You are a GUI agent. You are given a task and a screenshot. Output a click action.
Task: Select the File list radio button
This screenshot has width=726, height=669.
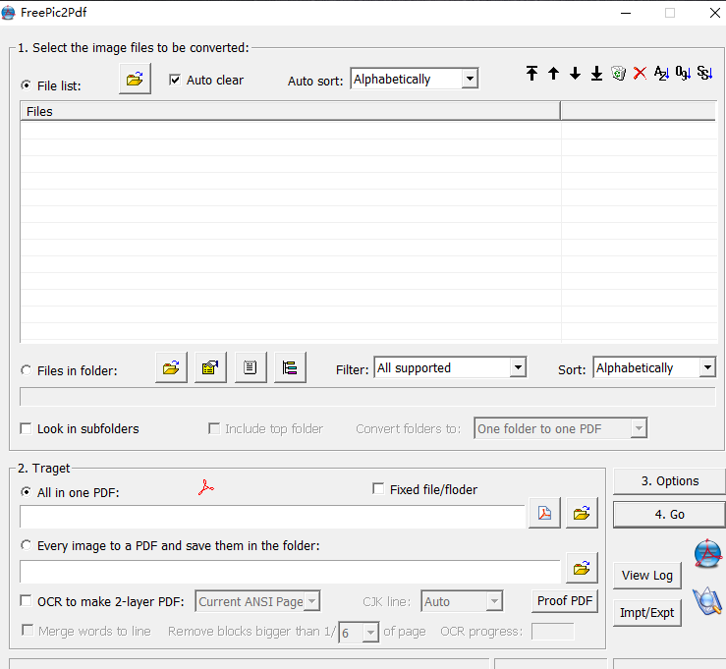27,85
